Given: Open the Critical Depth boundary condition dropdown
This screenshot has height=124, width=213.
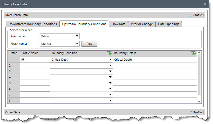Looking at the screenshot, I should tap(110, 60).
